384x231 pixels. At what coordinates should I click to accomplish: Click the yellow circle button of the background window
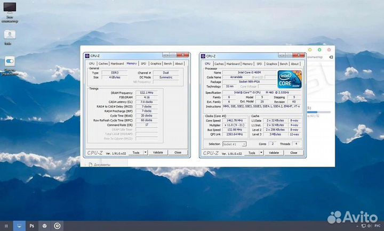[310, 50]
